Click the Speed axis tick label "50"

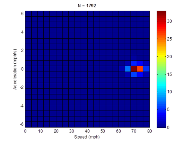[x=103, y=131]
